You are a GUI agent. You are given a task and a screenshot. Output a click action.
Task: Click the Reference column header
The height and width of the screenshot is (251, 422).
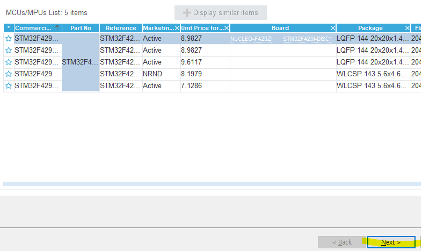121,28
